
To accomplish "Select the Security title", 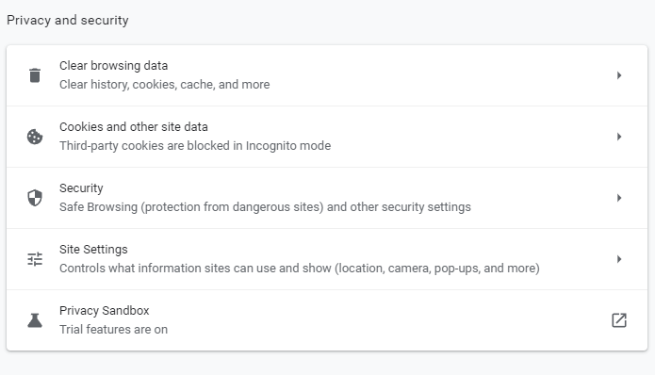I will [x=81, y=188].
